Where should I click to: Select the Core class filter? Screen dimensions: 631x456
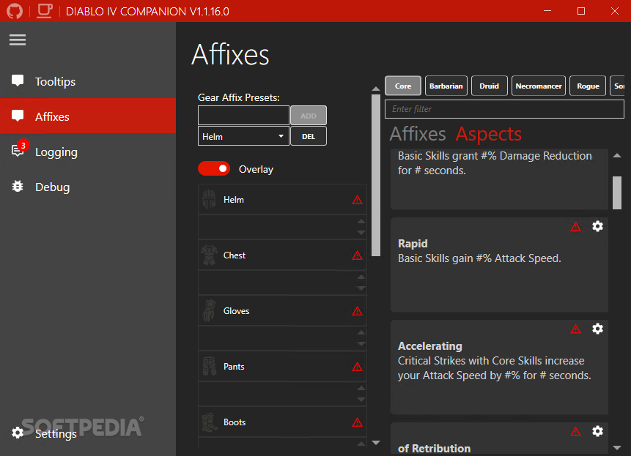pos(403,86)
